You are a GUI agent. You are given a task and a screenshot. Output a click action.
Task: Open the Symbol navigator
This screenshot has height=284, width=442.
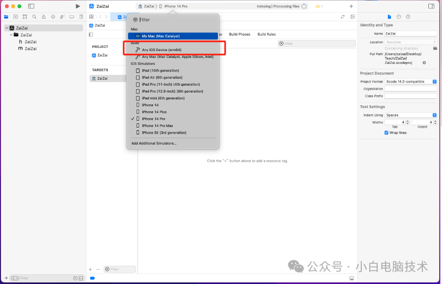coord(25,17)
